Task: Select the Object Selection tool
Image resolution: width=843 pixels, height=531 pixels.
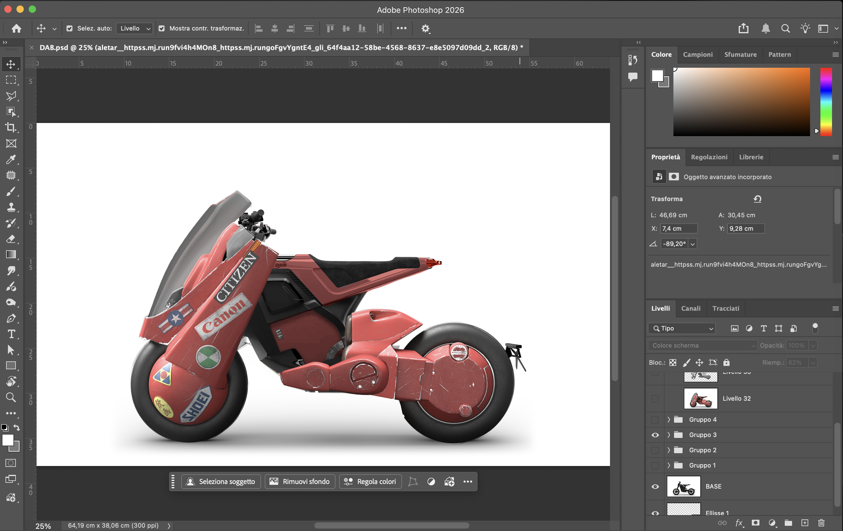Action: coord(11,112)
